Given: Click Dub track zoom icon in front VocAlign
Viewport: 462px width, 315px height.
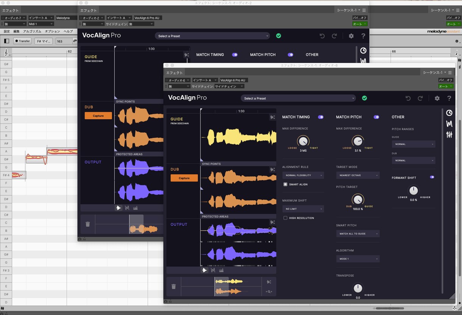Looking at the screenshot, I should pyautogui.click(x=272, y=170).
